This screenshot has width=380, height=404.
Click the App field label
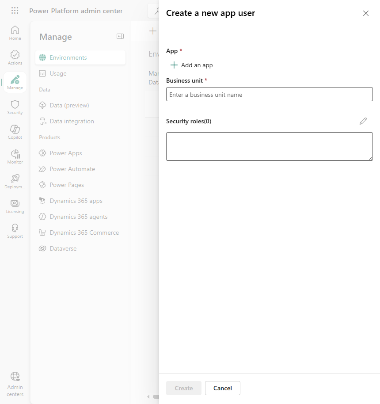(x=172, y=51)
